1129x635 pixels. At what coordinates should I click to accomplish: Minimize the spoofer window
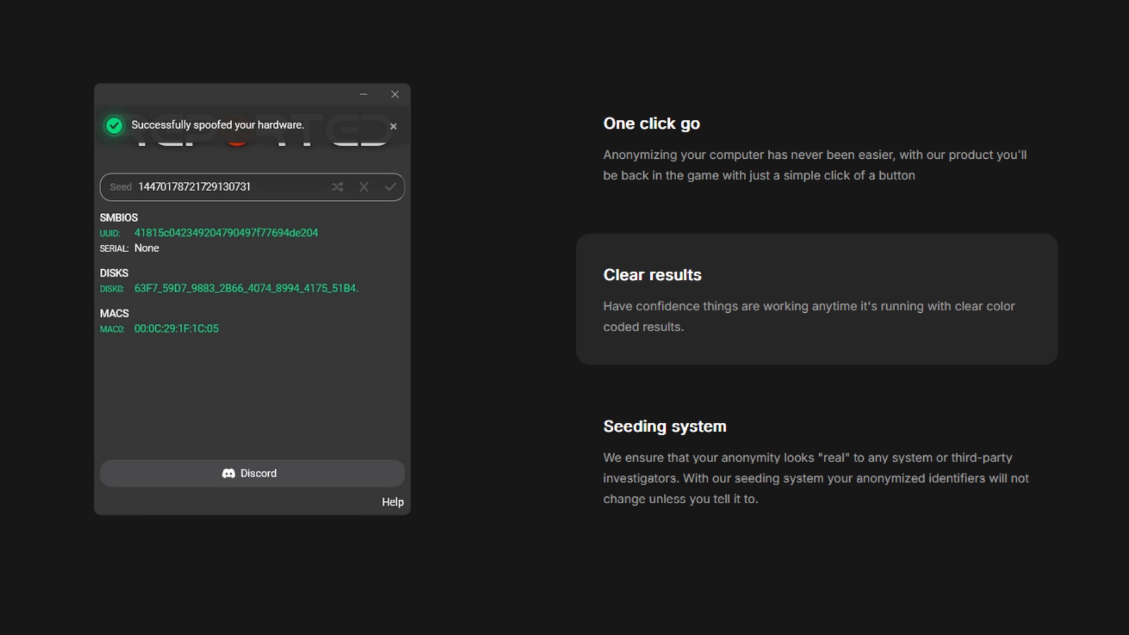point(363,95)
